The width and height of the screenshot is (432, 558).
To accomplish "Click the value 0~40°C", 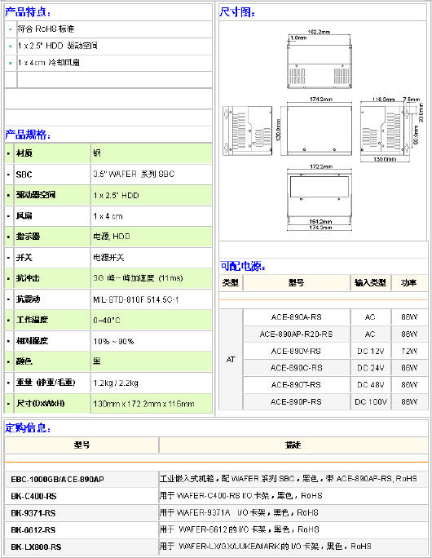I will pos(107,321).
